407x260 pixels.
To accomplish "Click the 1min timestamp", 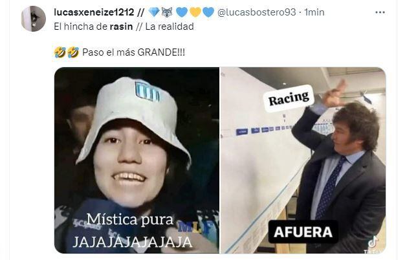I will (x=314, y=12).
